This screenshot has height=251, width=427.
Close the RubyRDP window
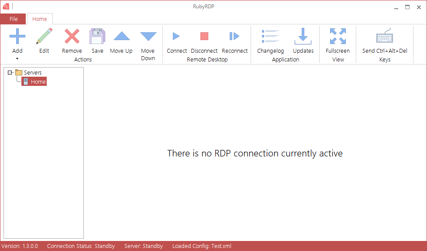click(419, 7)
